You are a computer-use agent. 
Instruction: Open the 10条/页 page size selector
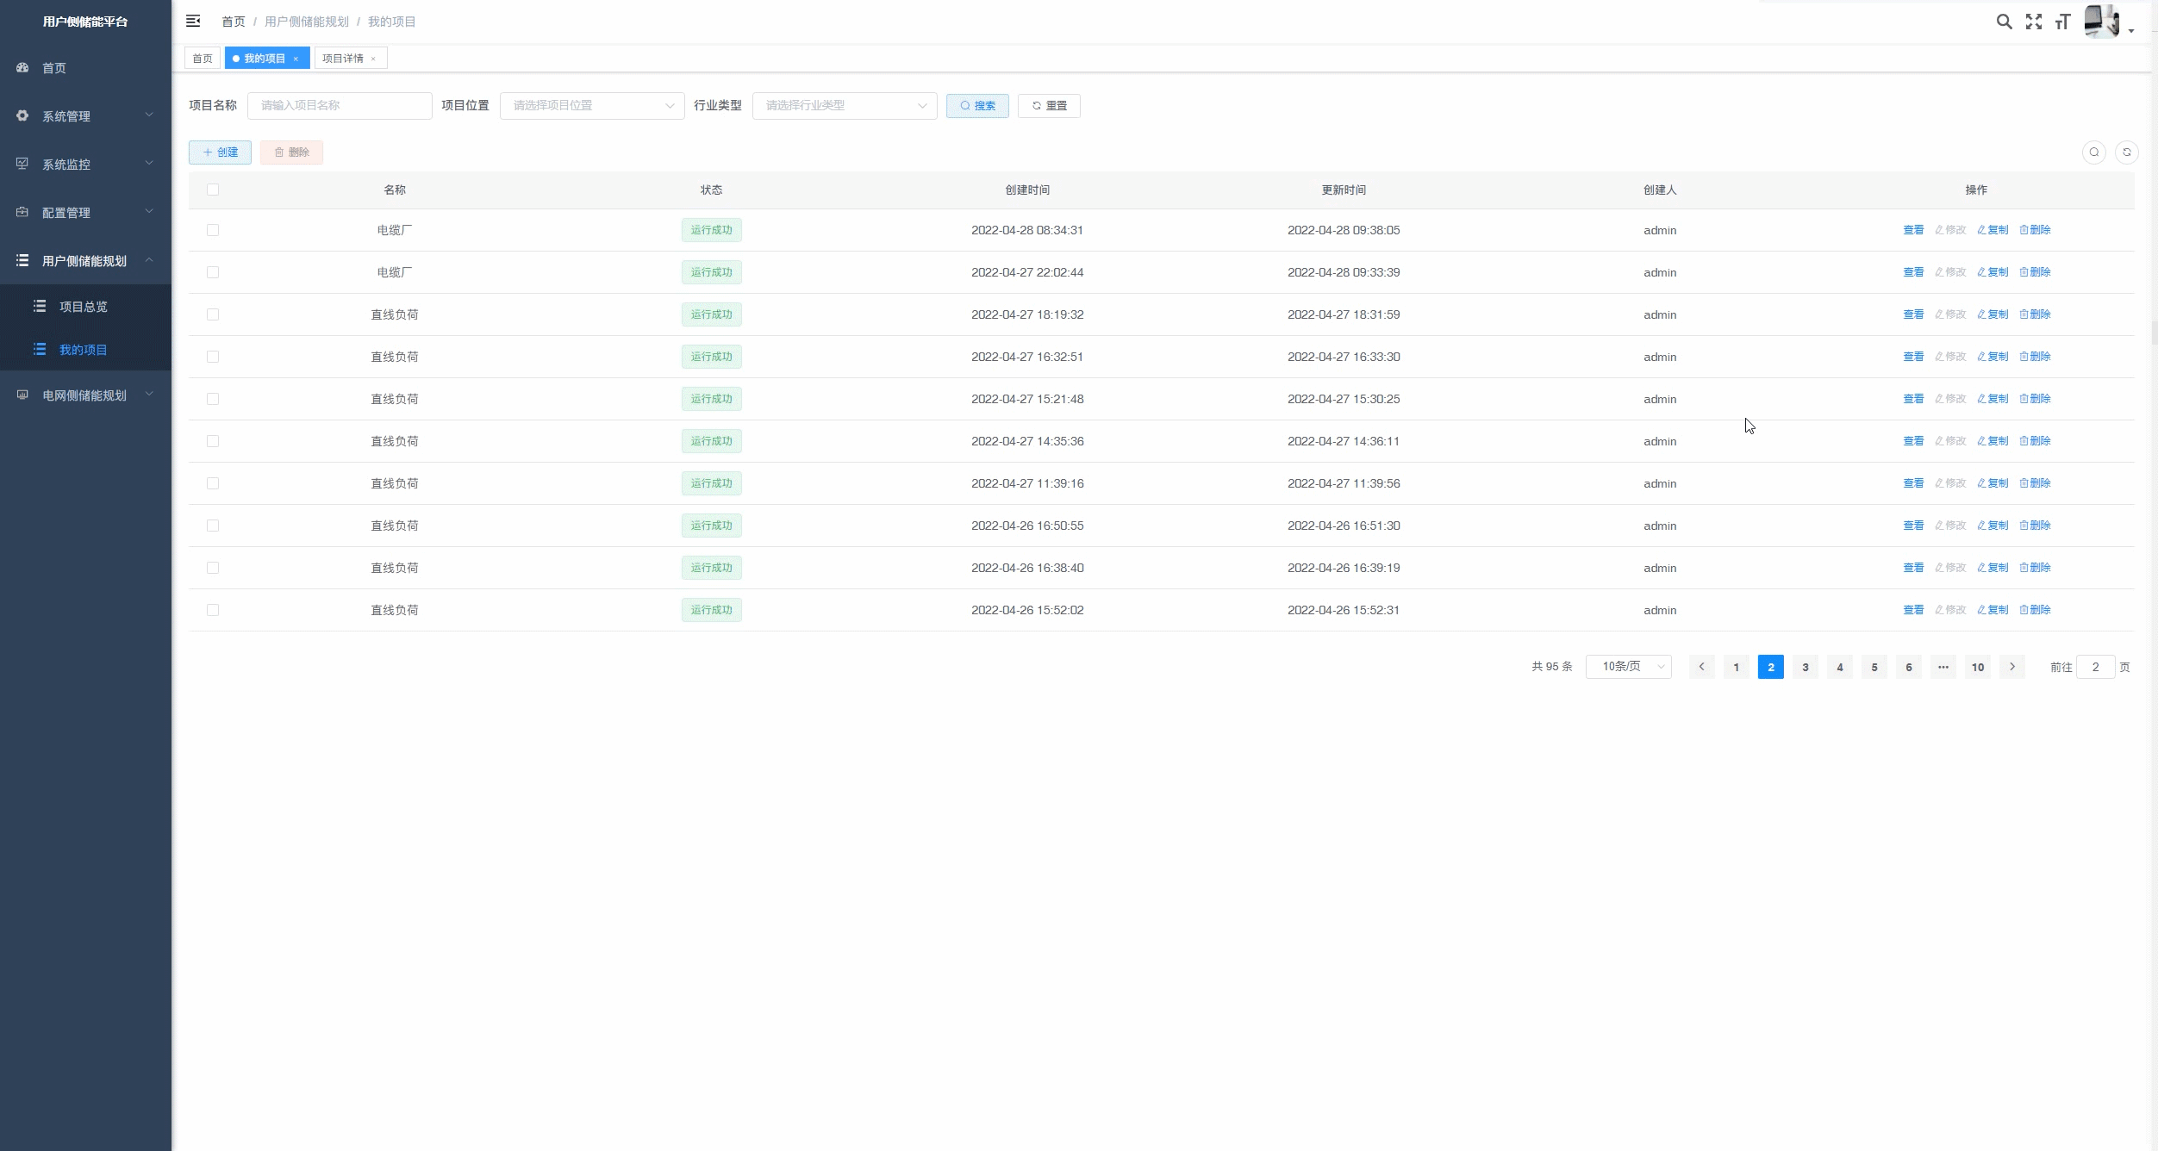(1628, 667)
